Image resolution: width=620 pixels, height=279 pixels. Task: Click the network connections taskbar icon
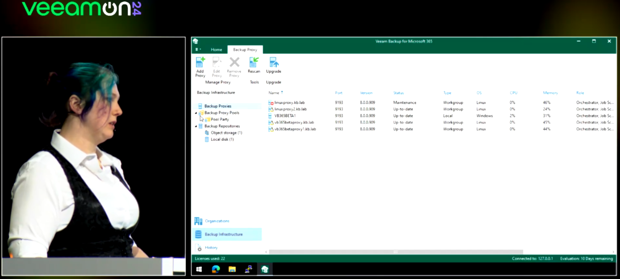tap(248, 269)
